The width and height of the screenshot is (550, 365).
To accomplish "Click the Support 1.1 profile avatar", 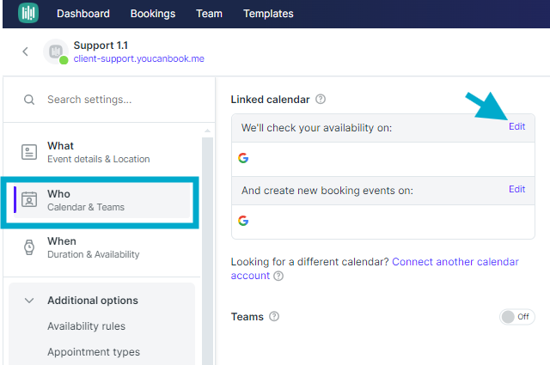I will click(56, 52).
